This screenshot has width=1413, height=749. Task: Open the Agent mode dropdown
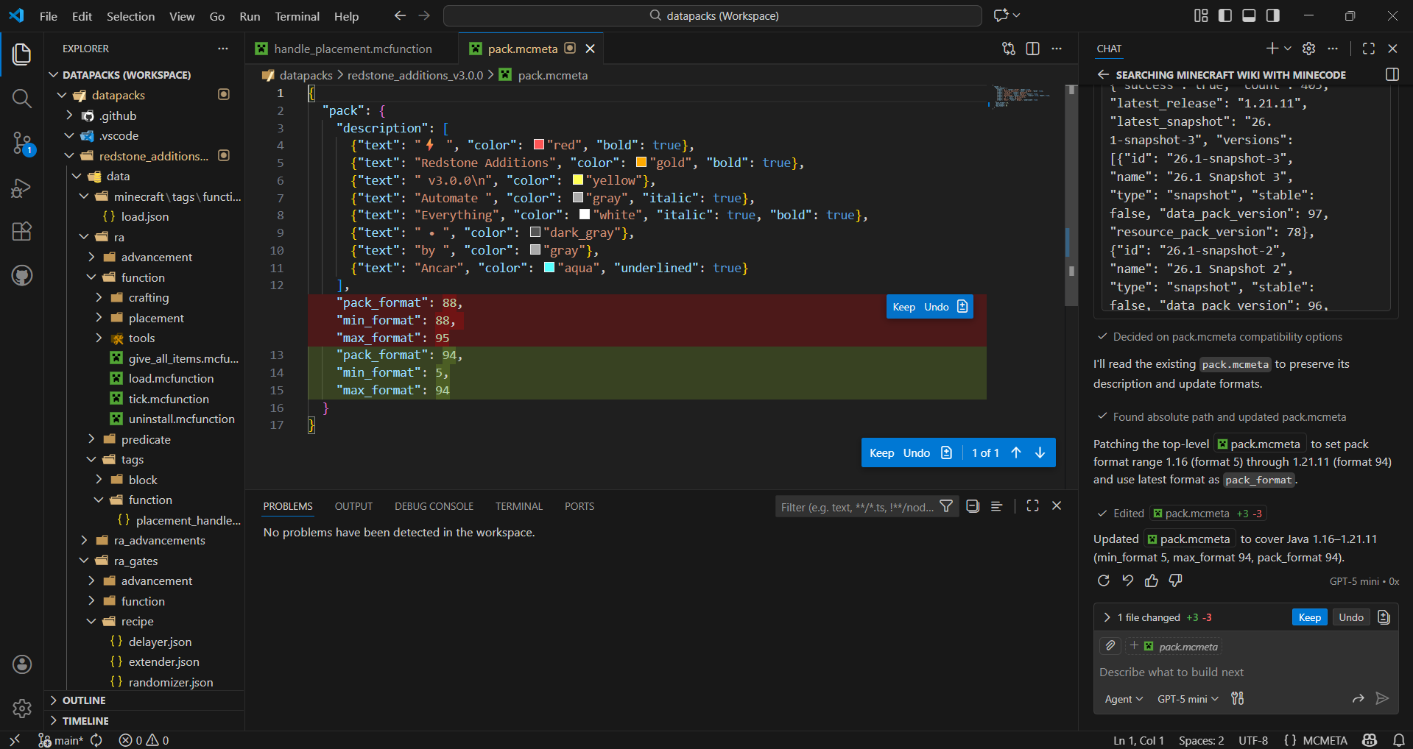pos(1124,699)
